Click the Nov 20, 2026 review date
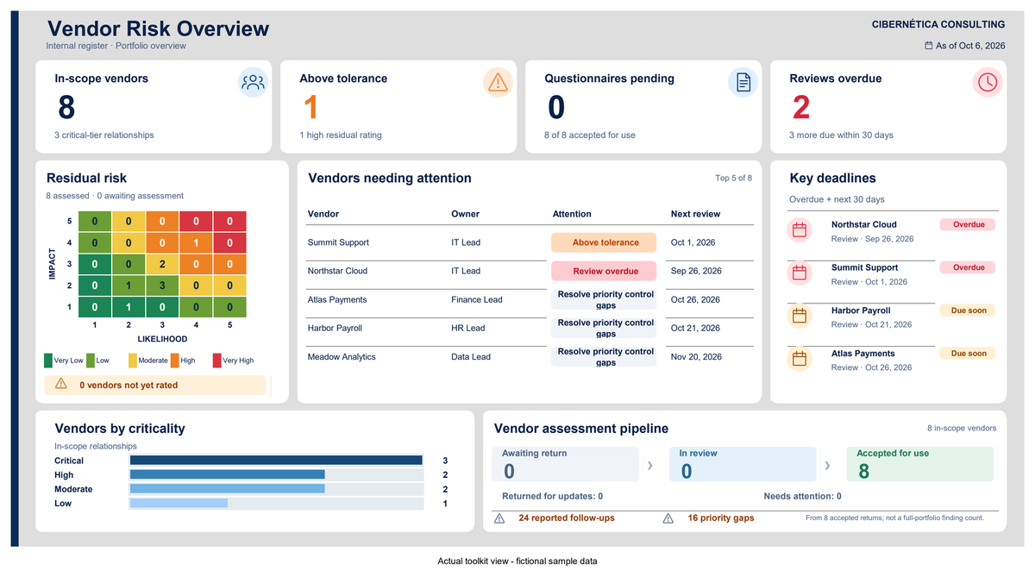Image resolution: width=1035 pixels, height=577 pixels. [695, 356]
